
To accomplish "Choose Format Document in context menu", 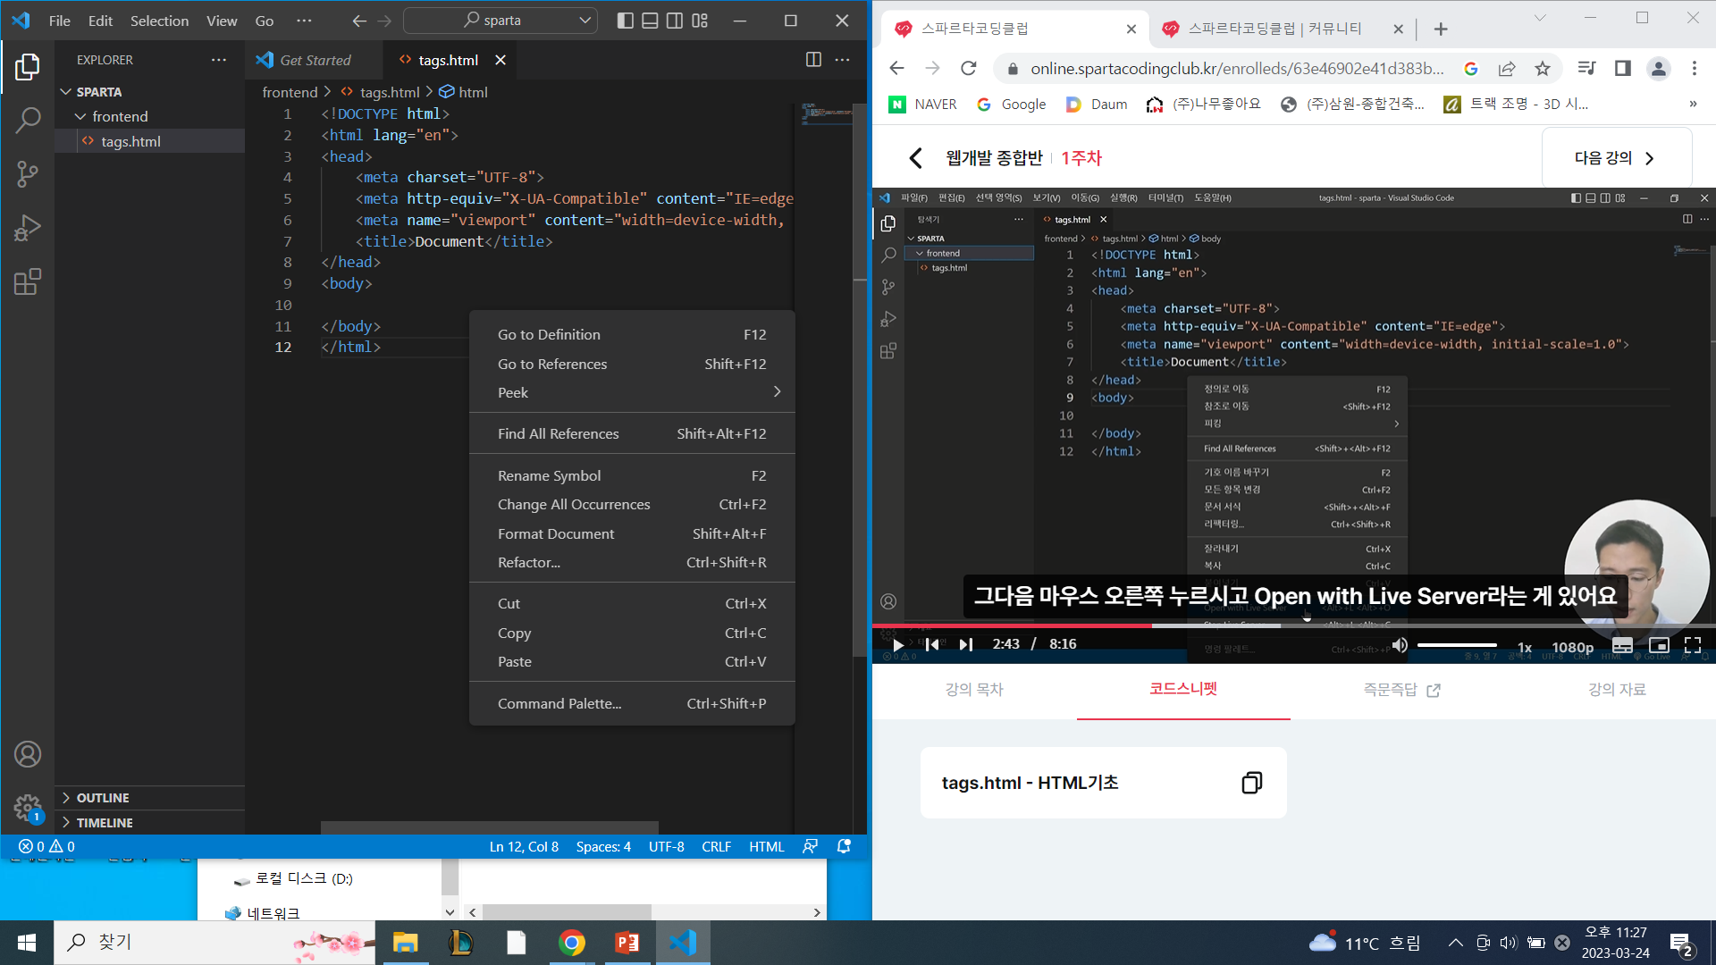I will coord(632,533).
